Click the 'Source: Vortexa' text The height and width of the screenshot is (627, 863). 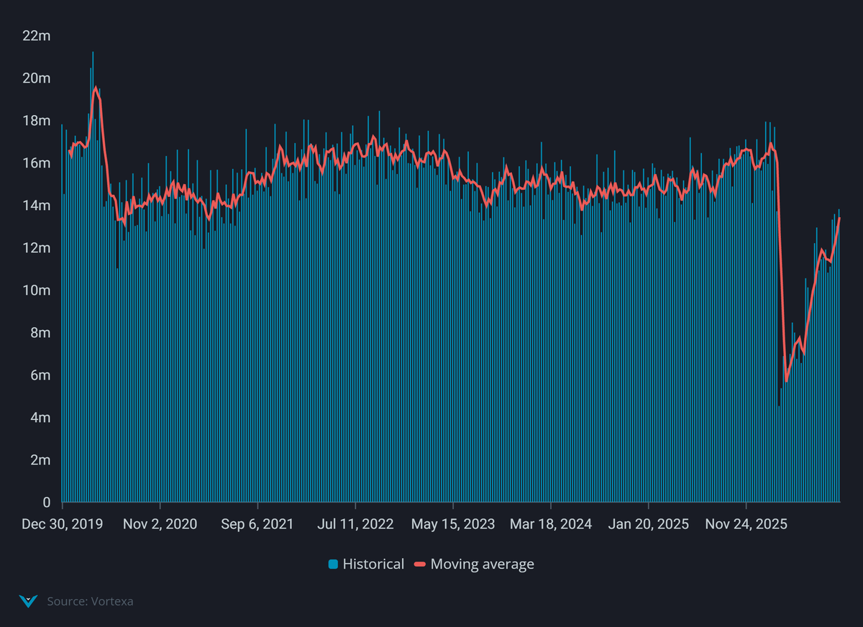pos(90,601)
